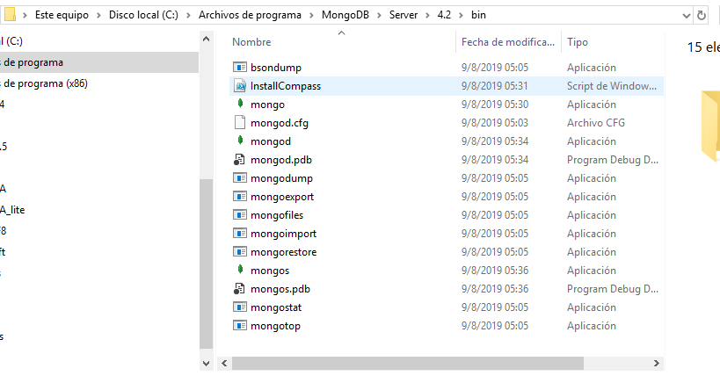
Task: Select the 'de programa' tree folder
Action: (x=99, y=62)
